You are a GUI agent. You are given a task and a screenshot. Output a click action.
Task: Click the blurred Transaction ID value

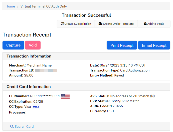pyautogui.click(x=46, y=70)
